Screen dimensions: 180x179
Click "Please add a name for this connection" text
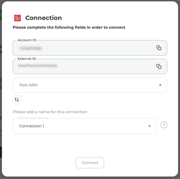click(x=50, y=112)
